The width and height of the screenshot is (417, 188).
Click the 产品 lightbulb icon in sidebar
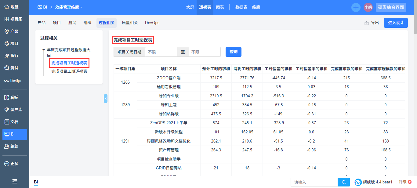7,31
